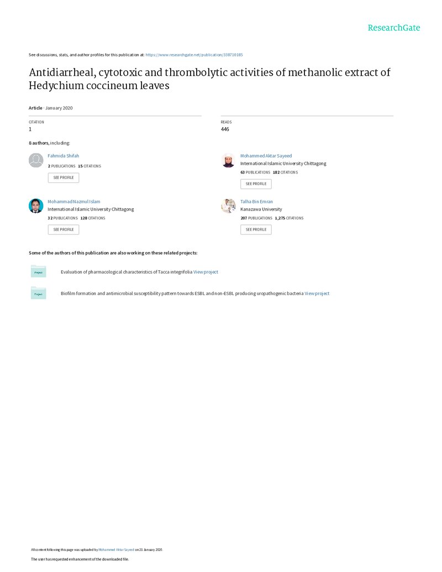Click Mohammed Aktar Sayeed's profile photo
The image size is (442, 572).
228,160
